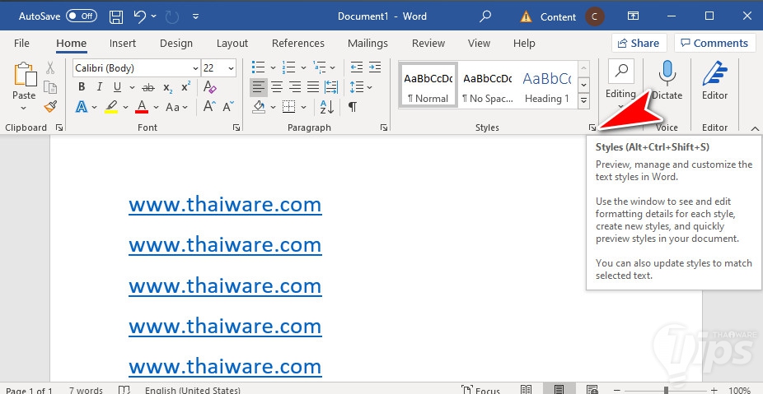Click the Paste clipboard icon
Viewport: 763px width, 394px height.
coord(25,74)
